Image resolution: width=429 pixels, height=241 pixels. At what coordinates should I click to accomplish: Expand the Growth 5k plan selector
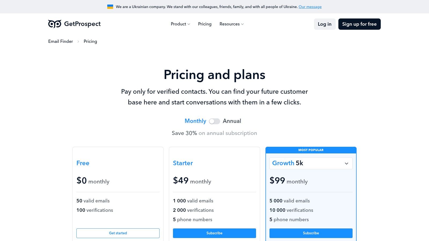[311, 163]
